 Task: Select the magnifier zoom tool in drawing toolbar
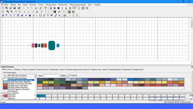tap(59, 15)
